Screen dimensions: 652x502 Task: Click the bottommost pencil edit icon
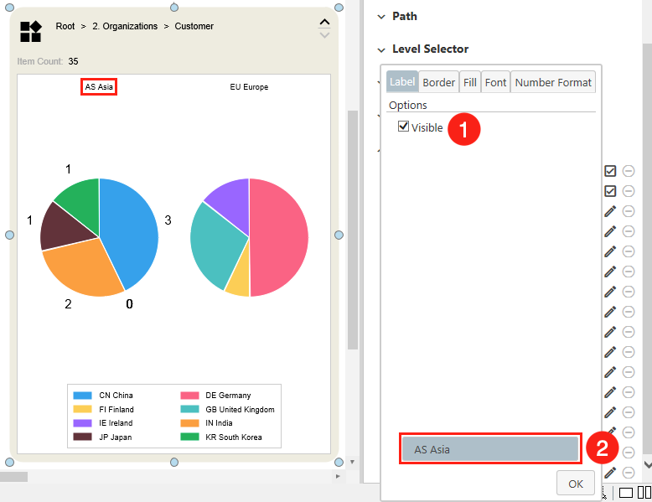point(610,473)
